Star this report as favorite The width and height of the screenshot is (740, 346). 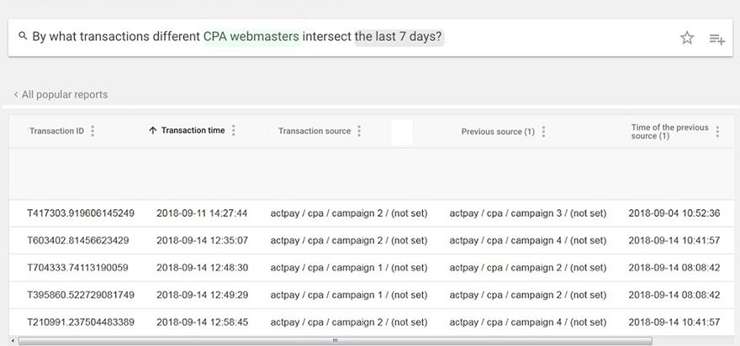pyautogui.click(x=687, y=38)
